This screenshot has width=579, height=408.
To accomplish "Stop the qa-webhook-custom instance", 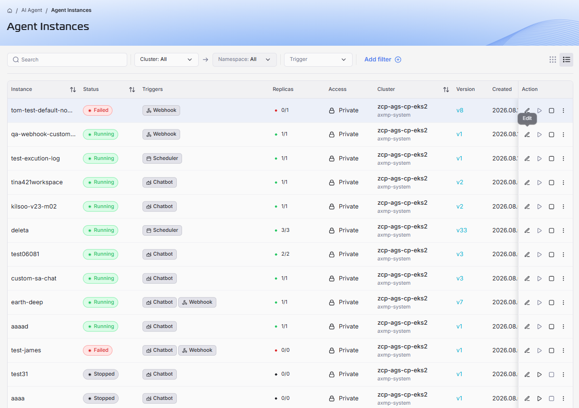I will pos(551,135).
